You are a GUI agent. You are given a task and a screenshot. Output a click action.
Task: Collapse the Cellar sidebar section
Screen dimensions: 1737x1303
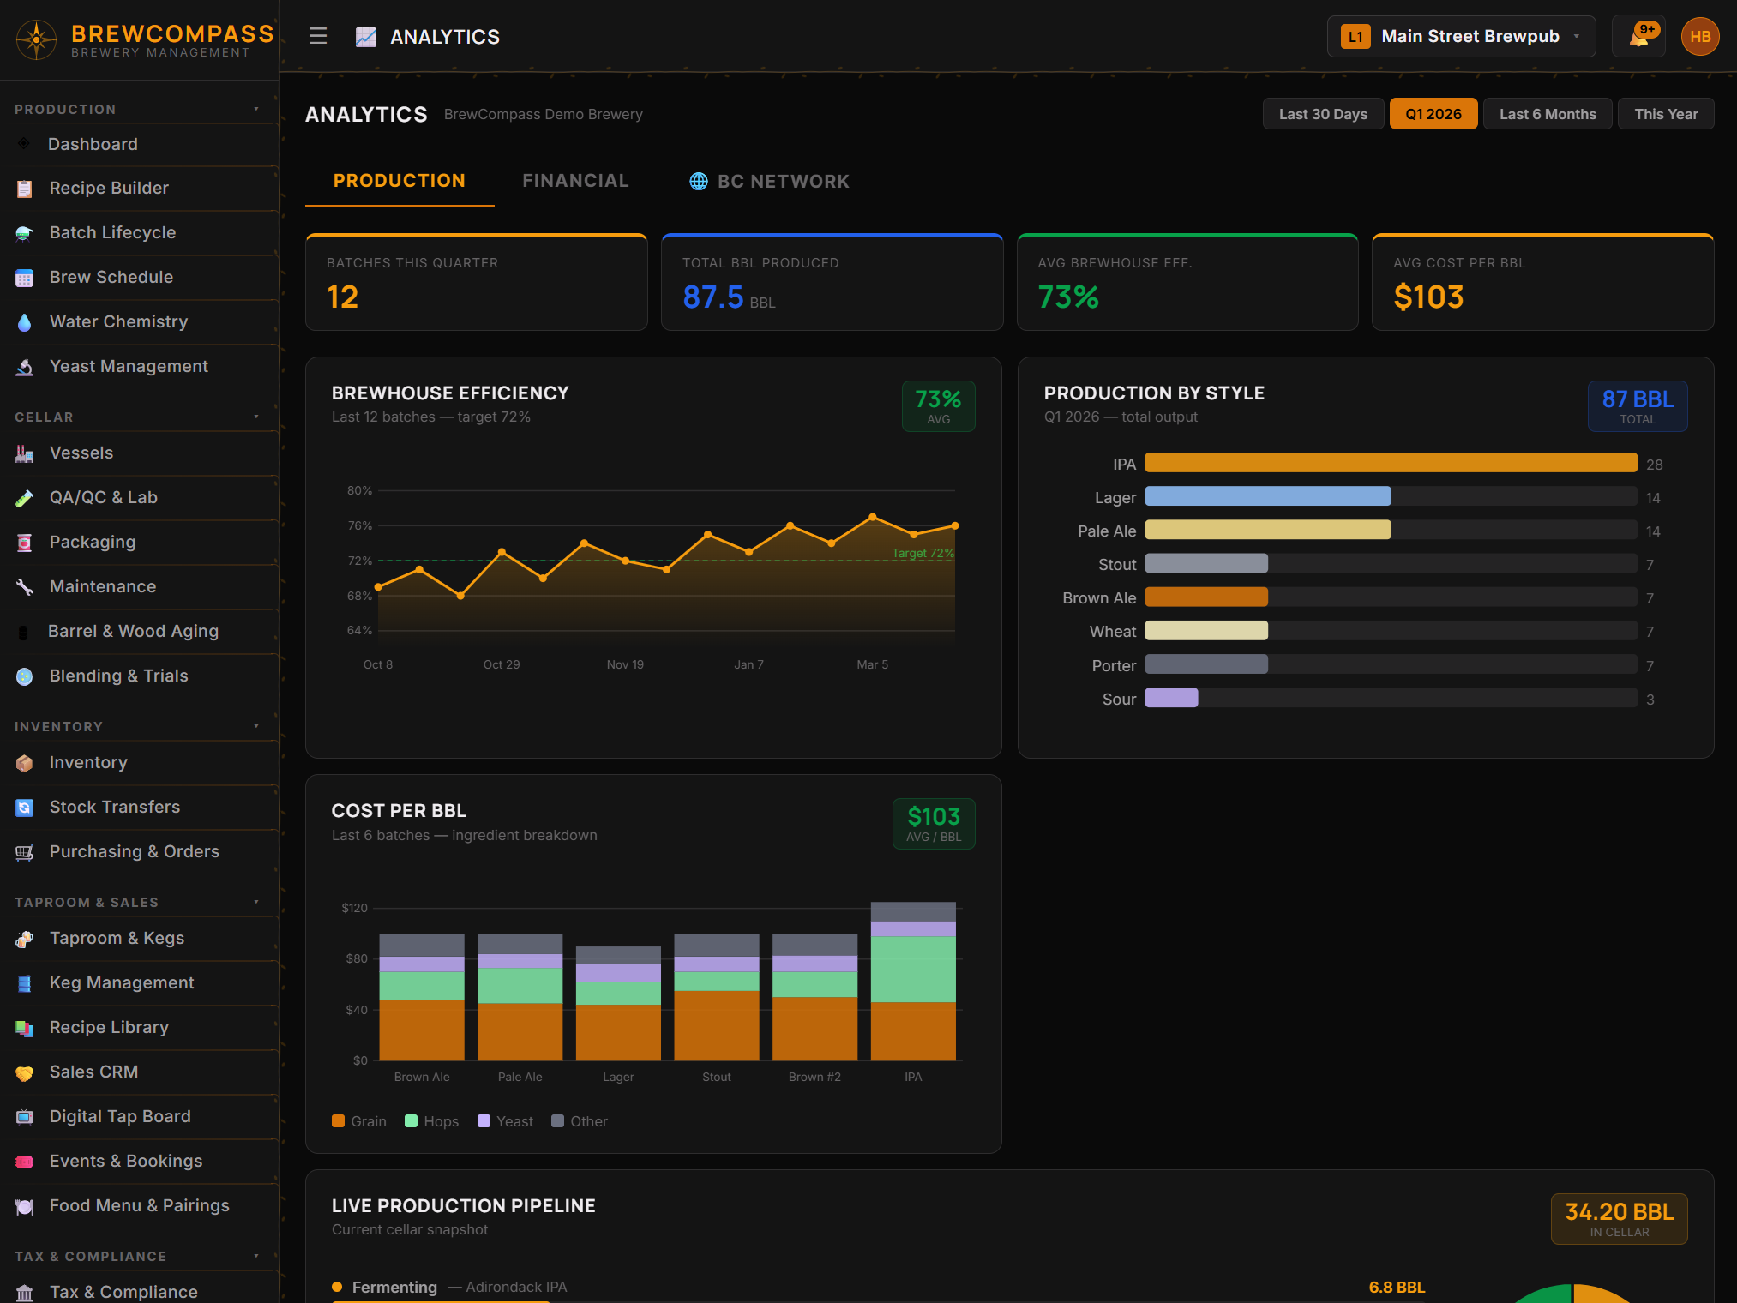pos(256,417)
